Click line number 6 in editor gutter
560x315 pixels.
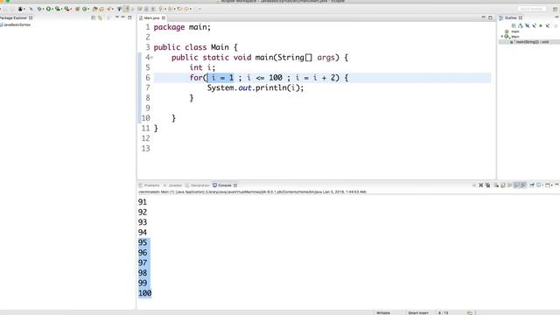click(148, 78)
